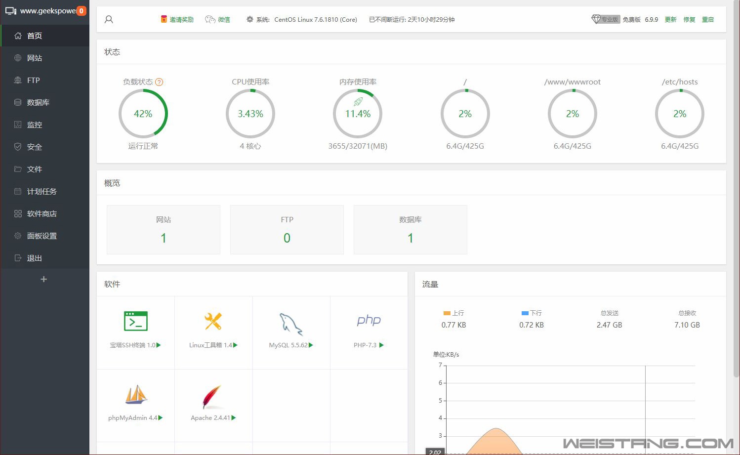Click the 更新 update link
The width and height of the screenshot is (740, 455).
pos(670,20)
